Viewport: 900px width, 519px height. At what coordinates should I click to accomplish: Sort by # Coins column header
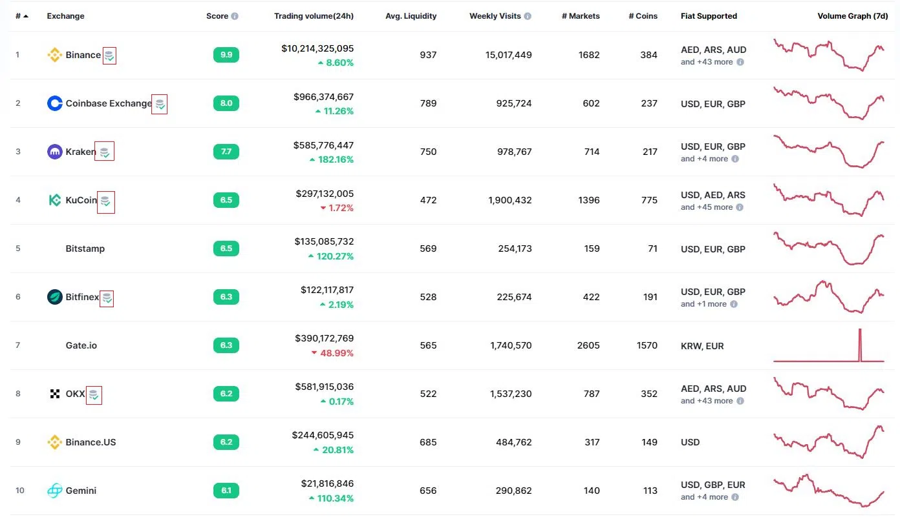coord(643,16)
